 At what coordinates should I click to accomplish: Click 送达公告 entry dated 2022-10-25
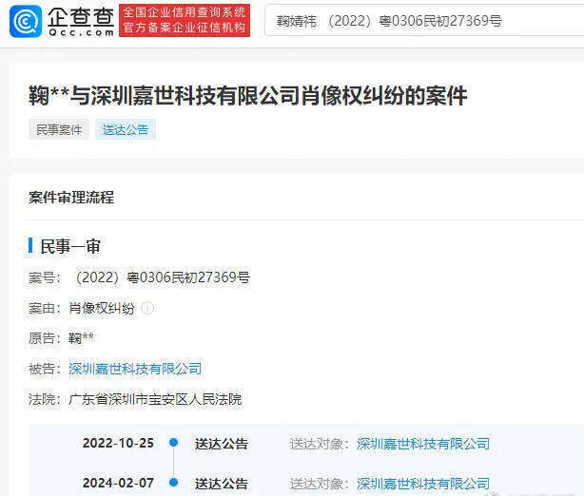pos(222,444)
